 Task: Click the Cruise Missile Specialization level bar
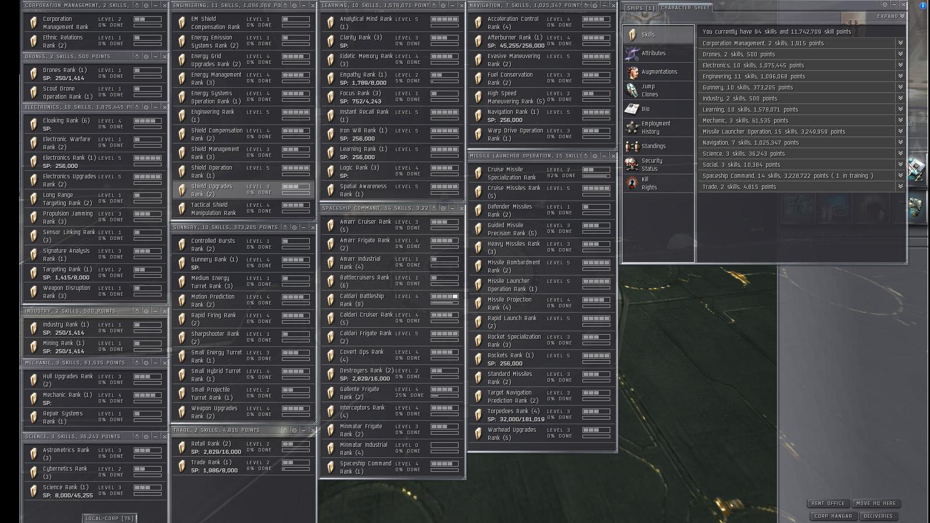(596, 170)
